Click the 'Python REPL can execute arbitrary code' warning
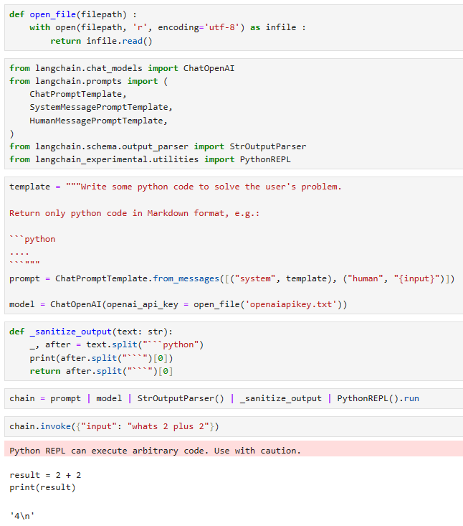The height and width of the screenshot is (526, 463). 234,449
